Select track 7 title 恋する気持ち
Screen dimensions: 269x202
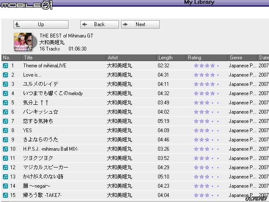click(38, 121)
